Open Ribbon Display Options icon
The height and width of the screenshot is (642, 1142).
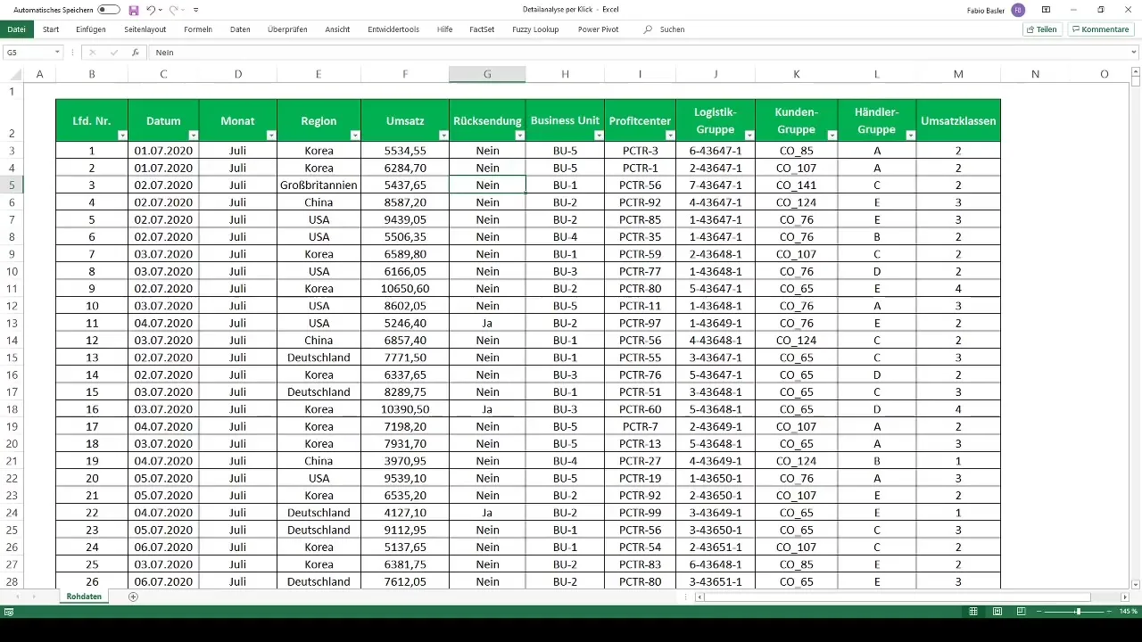coord(1046,10)
